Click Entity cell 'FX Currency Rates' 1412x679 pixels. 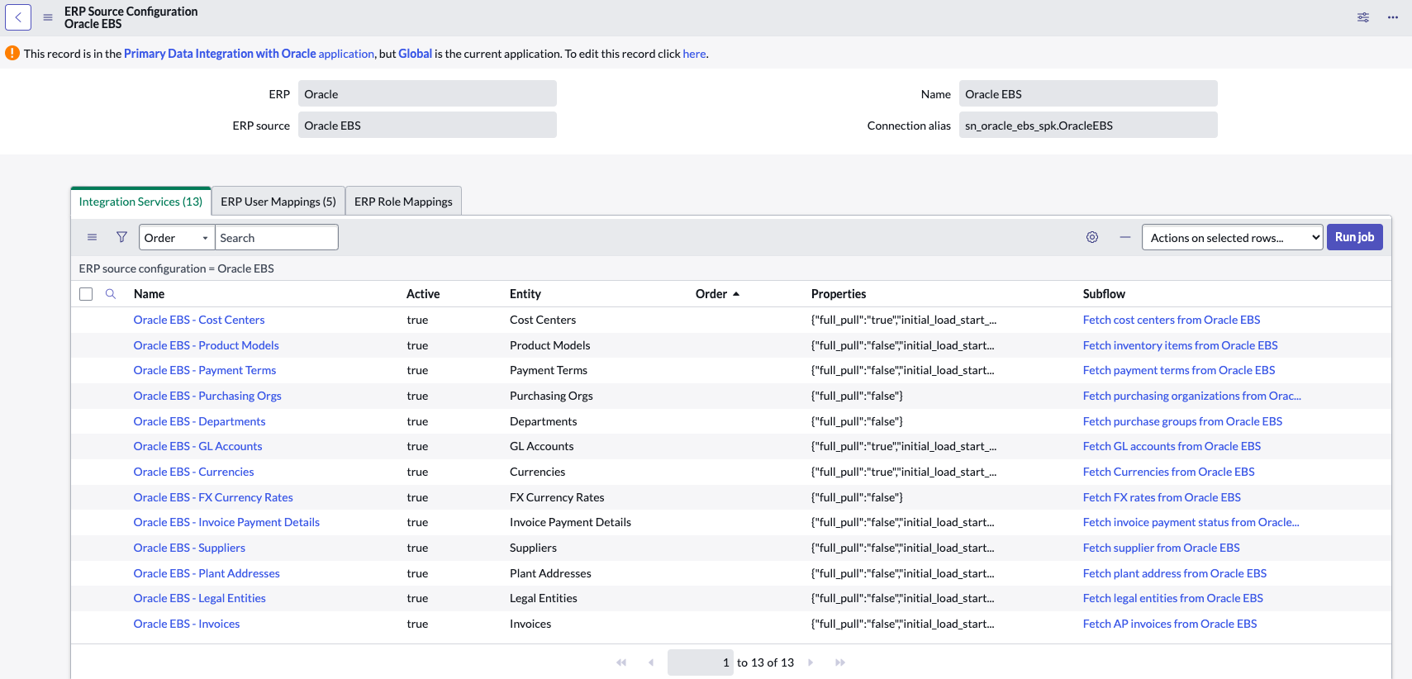pos(557,497)
